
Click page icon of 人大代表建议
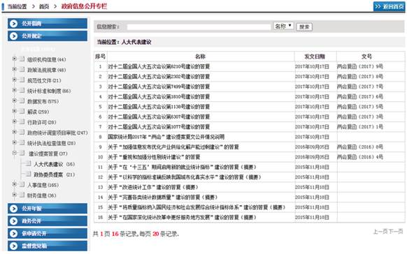pos(28,164)
